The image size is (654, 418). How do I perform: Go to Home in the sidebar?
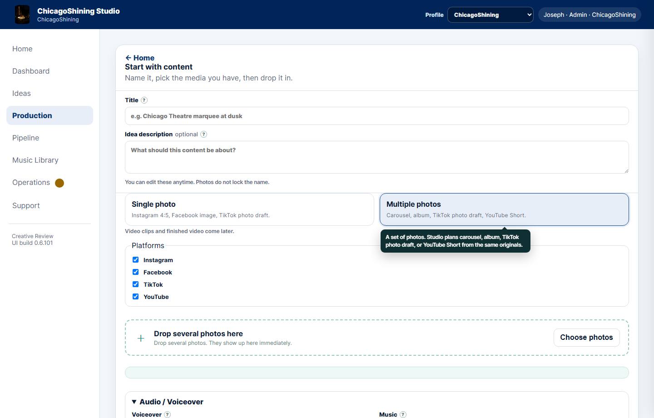tap(50, 49)
